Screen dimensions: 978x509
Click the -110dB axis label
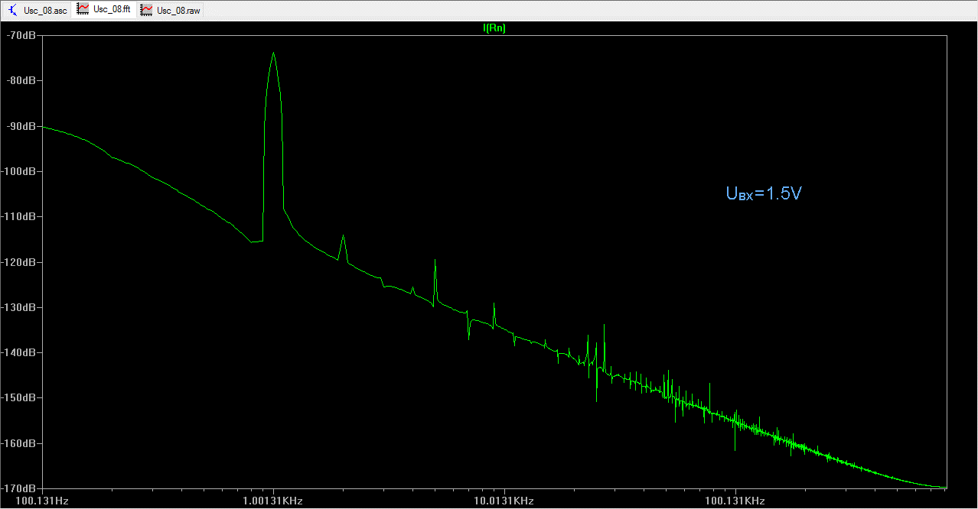18,216
